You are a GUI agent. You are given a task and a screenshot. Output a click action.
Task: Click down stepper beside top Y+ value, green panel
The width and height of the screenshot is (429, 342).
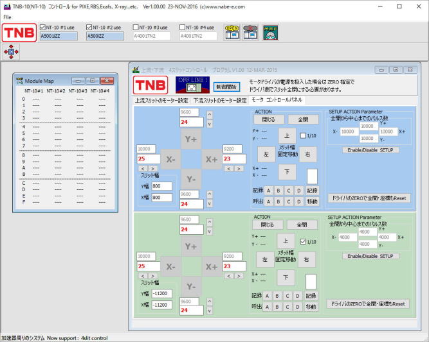pyautogui.click(x=210, y=232)
